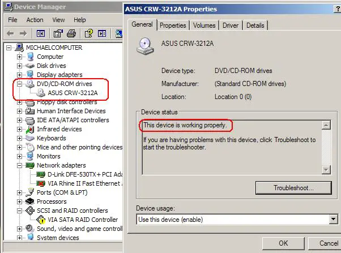Open the View menu

pos(58,20)
